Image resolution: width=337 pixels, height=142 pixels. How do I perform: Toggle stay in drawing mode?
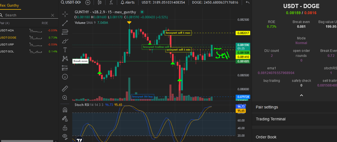point(65,119)
